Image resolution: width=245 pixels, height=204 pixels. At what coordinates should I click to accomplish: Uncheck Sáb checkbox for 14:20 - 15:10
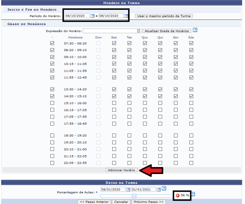click(x=191, y=96)
